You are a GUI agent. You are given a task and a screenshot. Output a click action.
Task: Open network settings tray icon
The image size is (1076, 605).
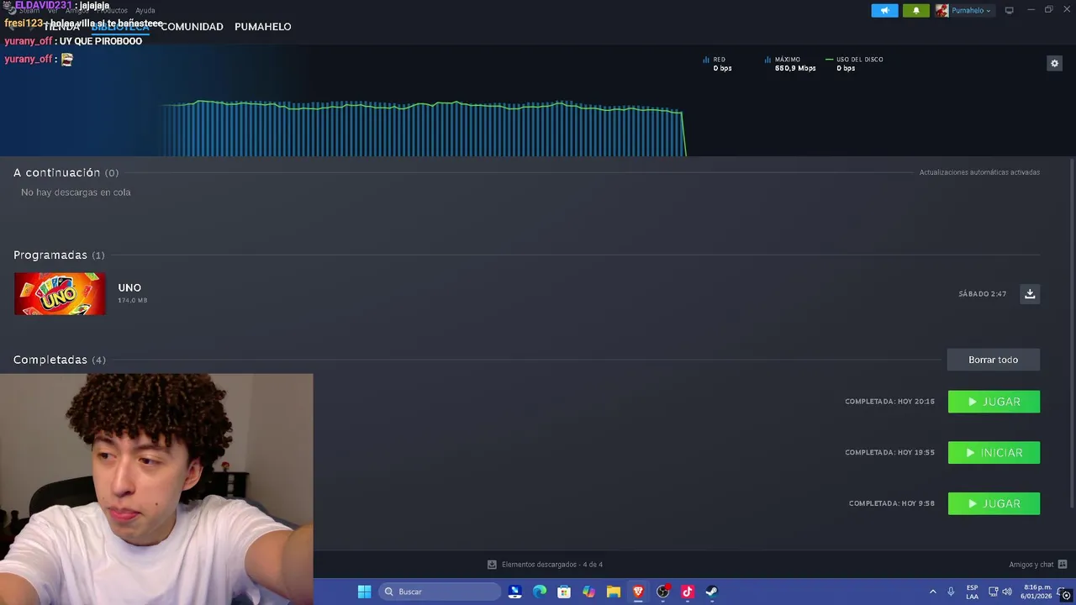[x=993, y=592]
